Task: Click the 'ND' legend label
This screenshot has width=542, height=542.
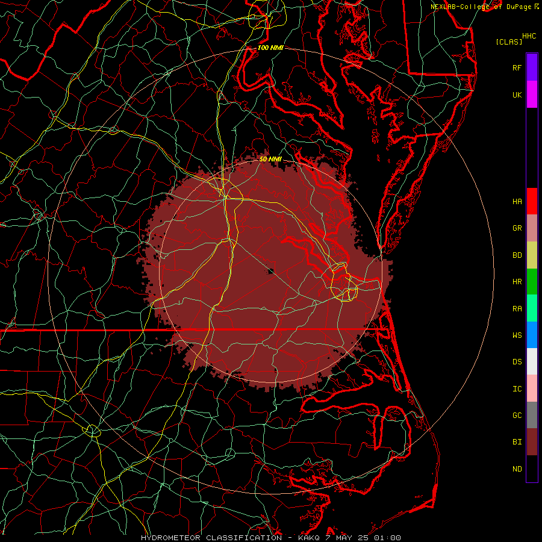Action: point(517,469)
